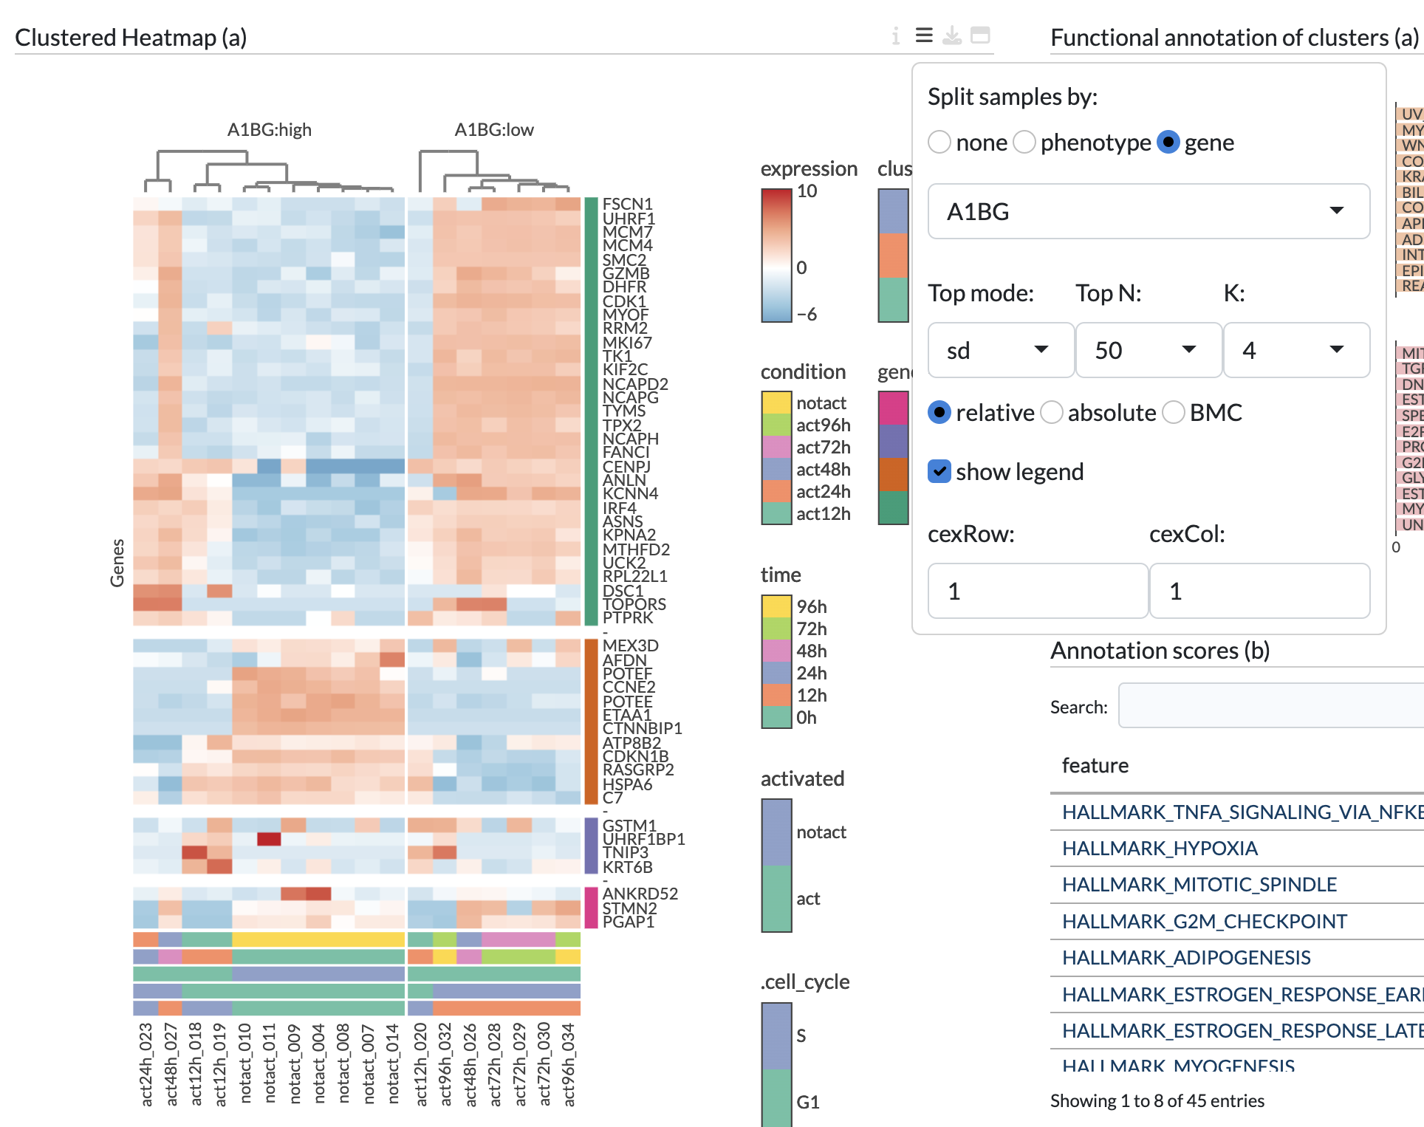Select the phenotype radio button
The image size is (1424, 1127).
click(x=1025, y=143)
